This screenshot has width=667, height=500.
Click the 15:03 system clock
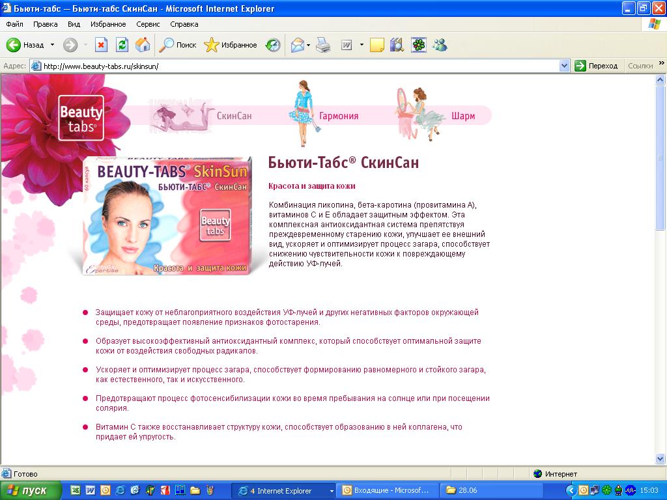click(649, 491)
